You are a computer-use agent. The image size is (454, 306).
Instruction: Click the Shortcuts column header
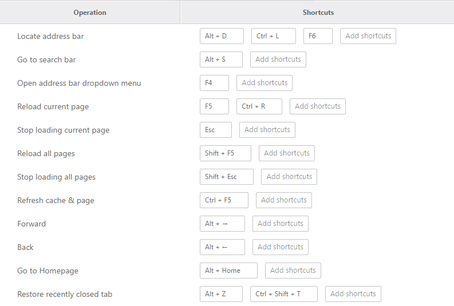coord(318,13)
